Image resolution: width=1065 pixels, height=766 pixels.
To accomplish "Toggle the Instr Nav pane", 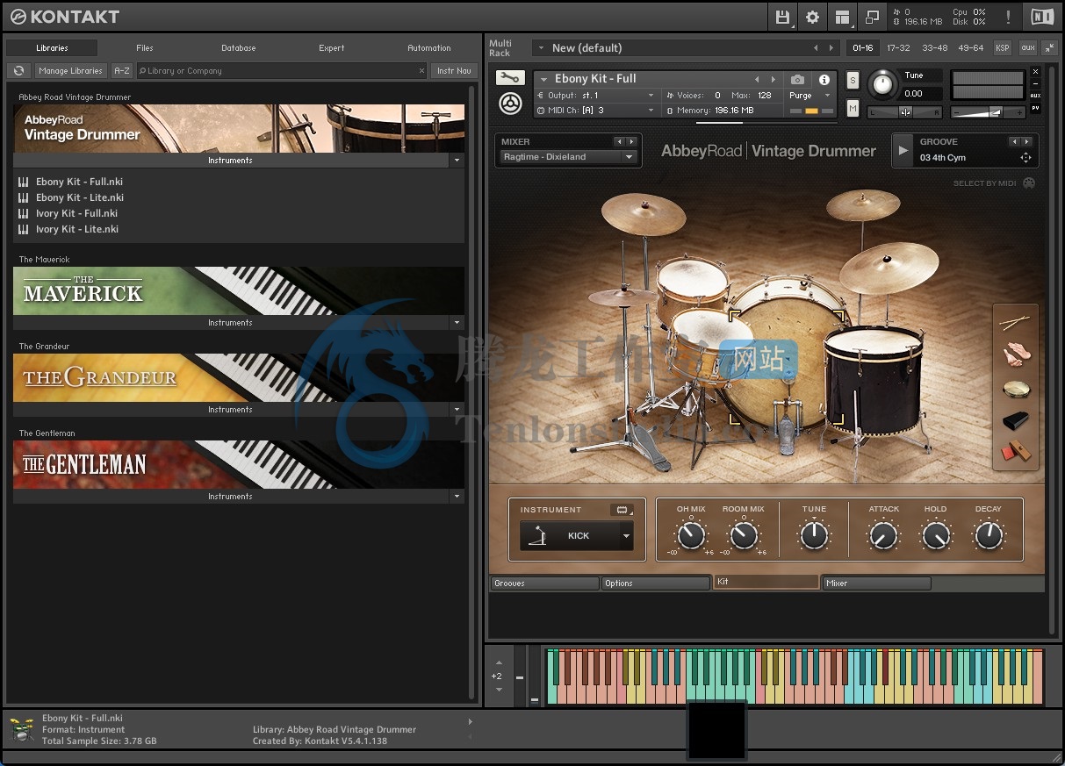I will (x=454, y=71).
